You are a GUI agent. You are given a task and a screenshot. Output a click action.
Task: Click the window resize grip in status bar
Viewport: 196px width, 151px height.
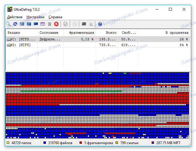pos(189,144)
